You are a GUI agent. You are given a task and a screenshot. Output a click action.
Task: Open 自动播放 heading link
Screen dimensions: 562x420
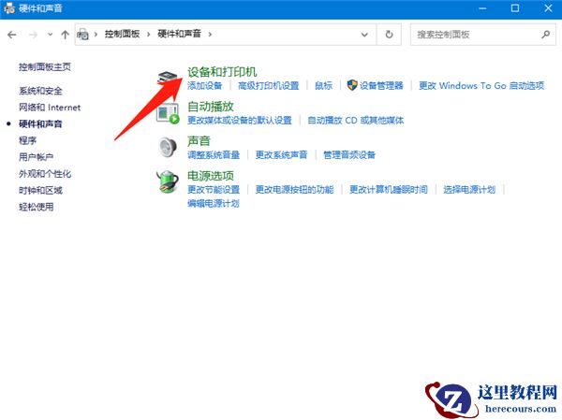tap(211, 107)
